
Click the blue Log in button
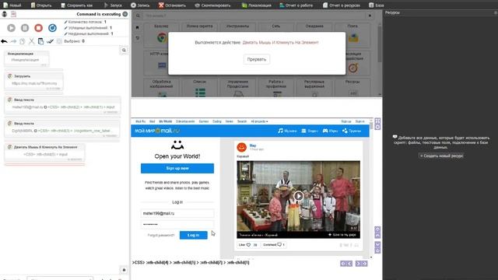tap(194, 235)
